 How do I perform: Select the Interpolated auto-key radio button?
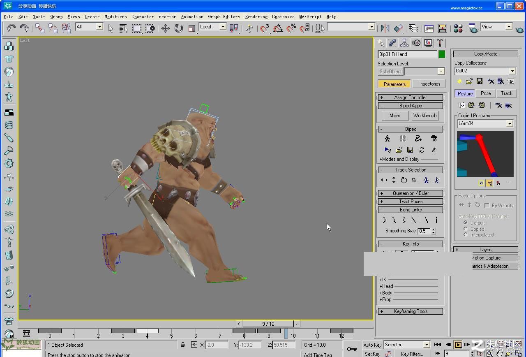[466, 235]
